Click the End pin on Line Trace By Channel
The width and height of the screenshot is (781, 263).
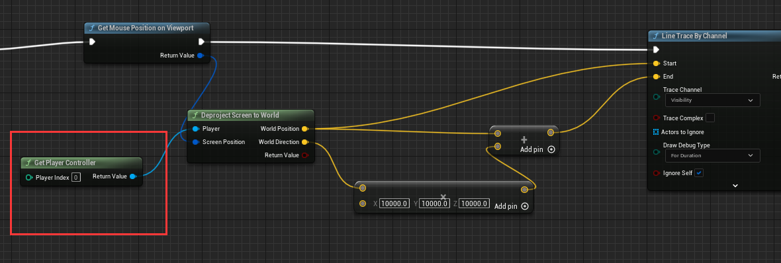pyautogui.click(x=656, y=77)
